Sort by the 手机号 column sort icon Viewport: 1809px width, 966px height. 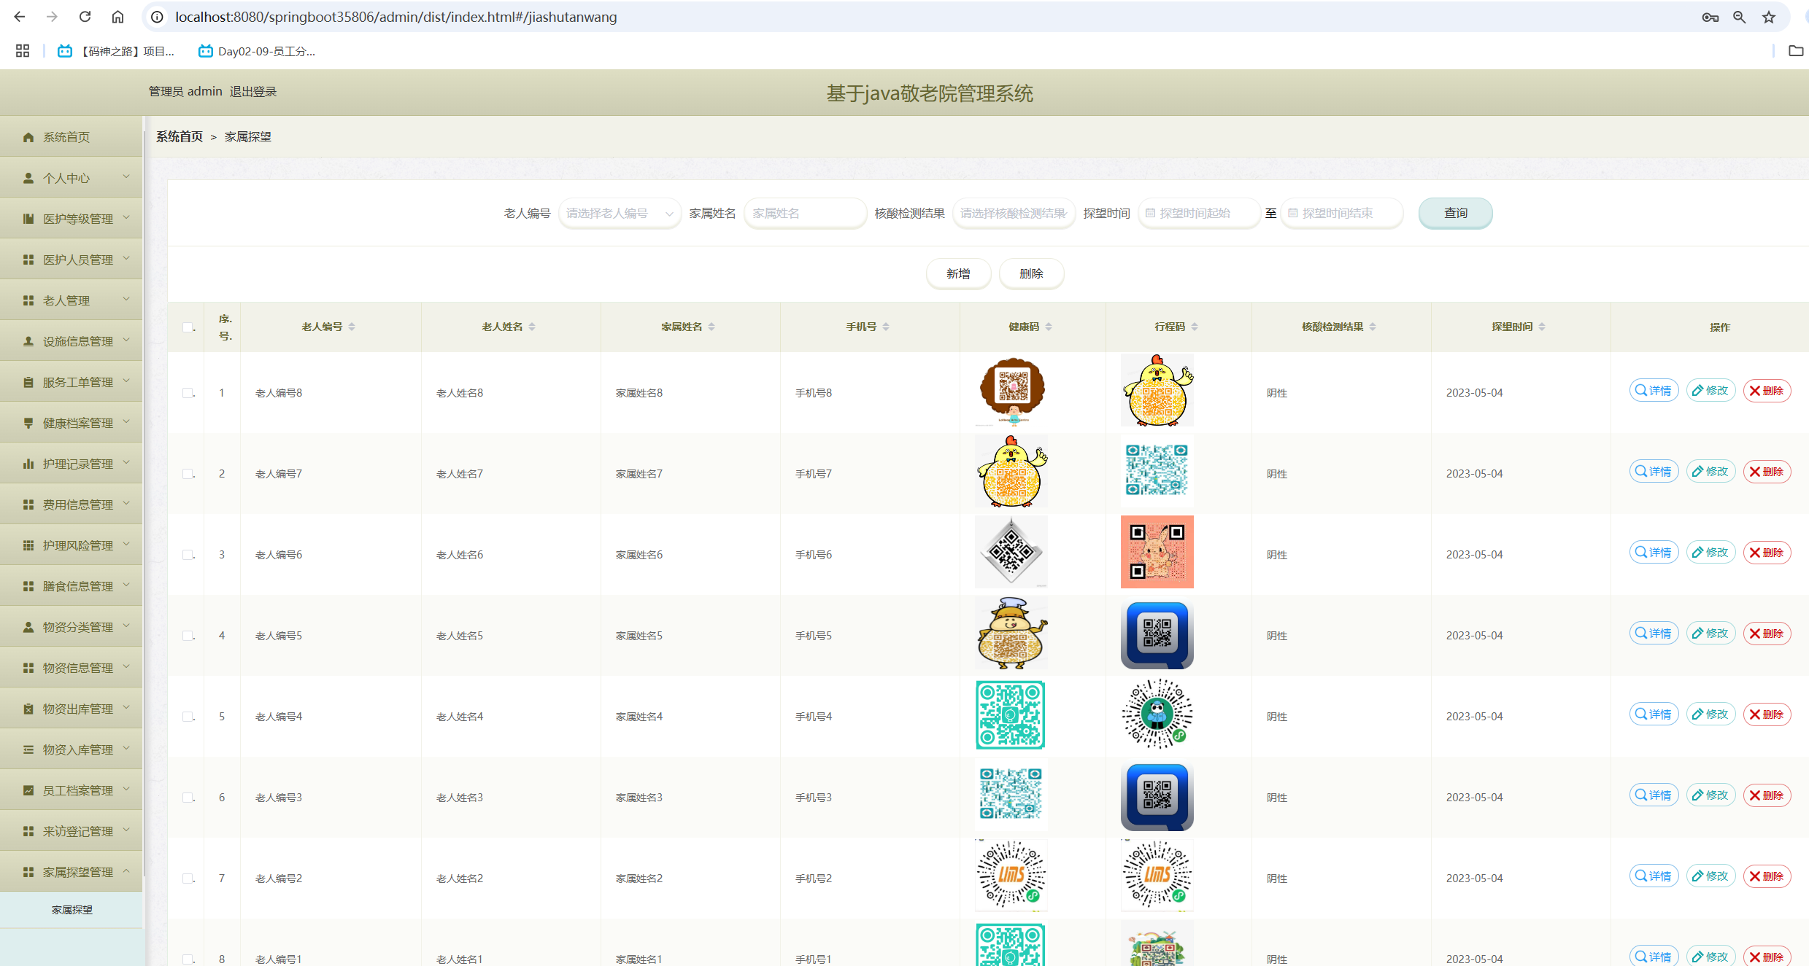tap(886, 327)
